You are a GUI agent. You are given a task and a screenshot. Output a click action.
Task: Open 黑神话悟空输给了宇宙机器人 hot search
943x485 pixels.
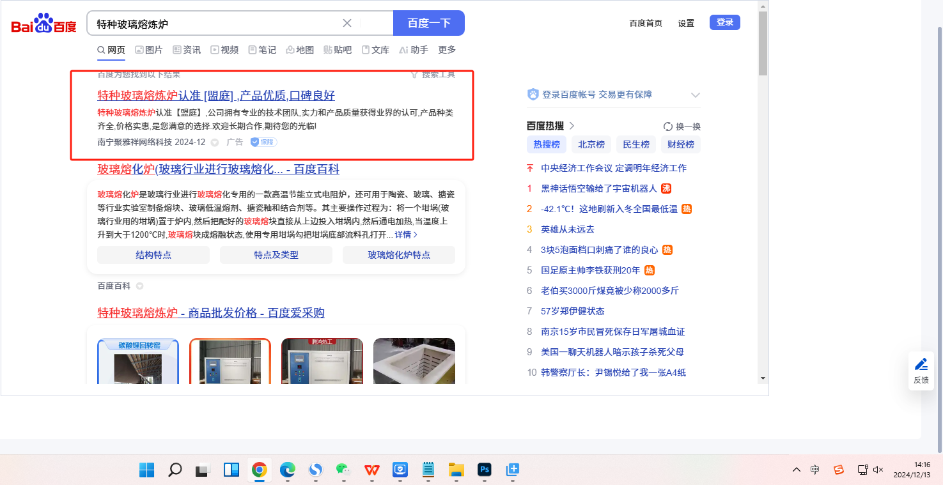click(x=599, y=189)
